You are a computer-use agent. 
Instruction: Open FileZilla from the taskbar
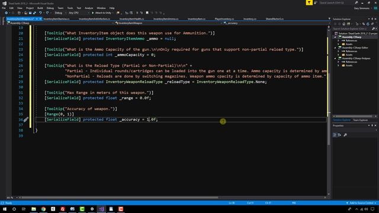click(x=63, y=209)
